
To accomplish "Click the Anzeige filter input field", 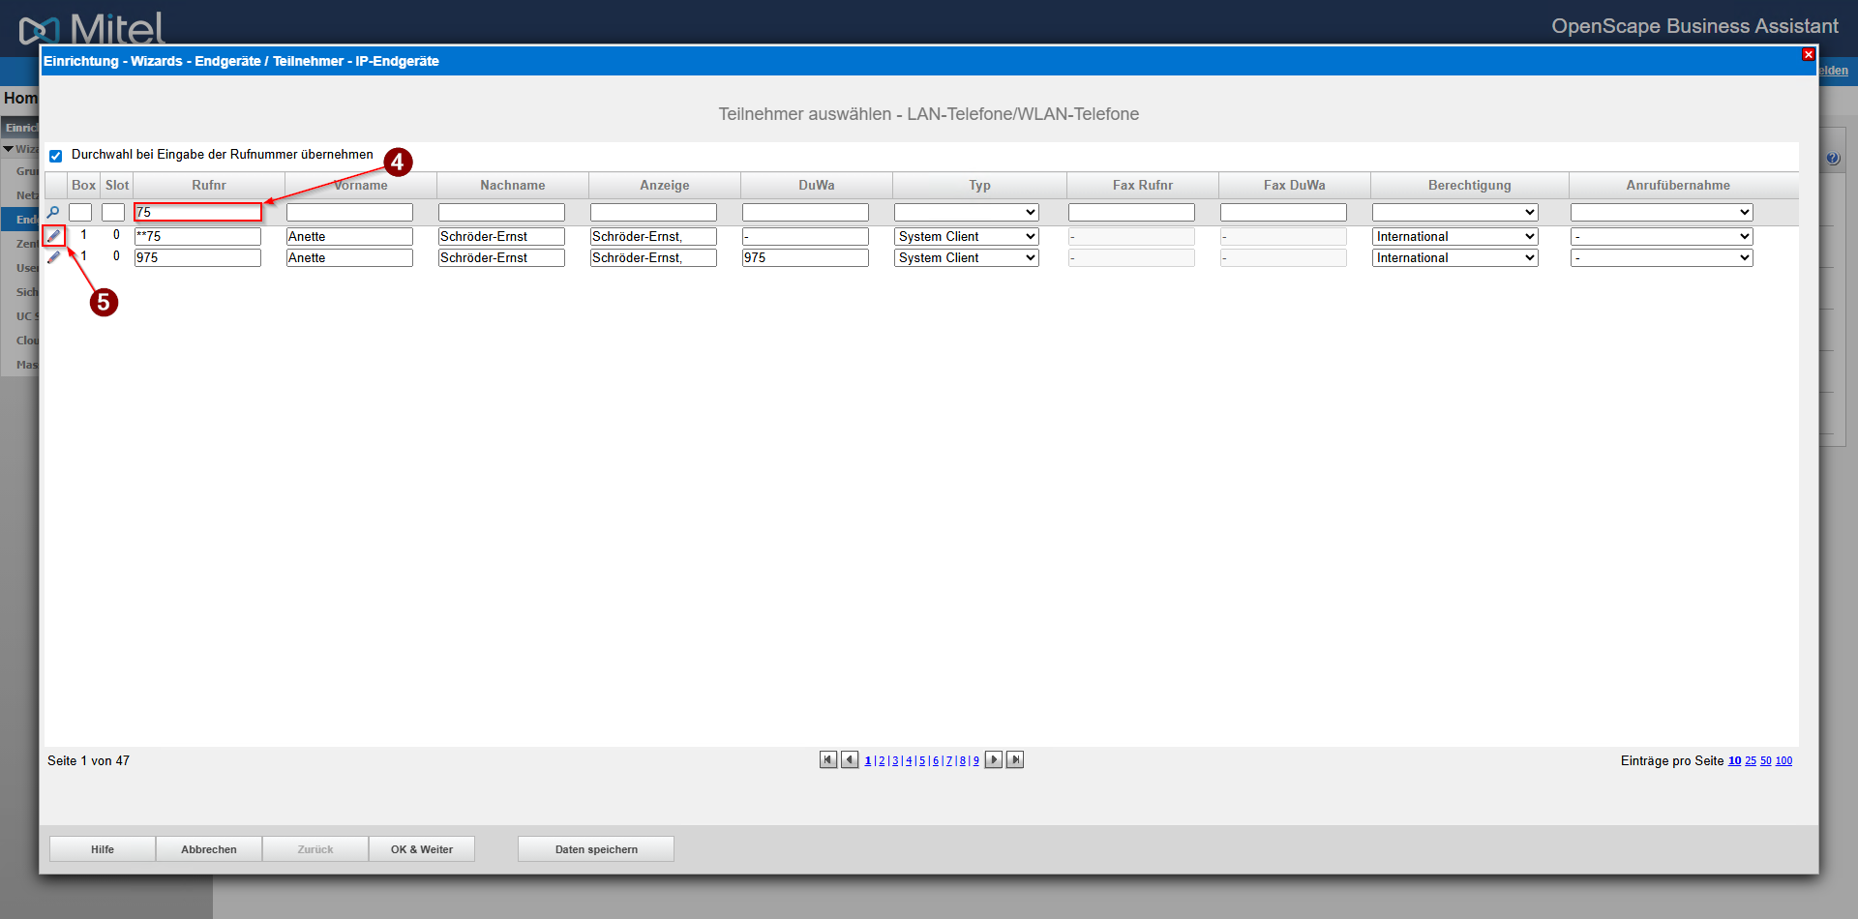I will [653, 212].
